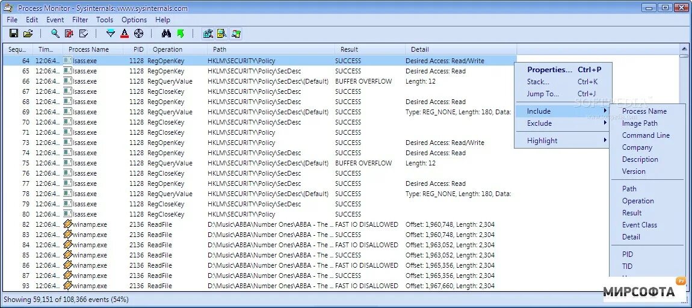This screenshot has width=692, height=308.
Task: Click the Clear display toolbar icon
Action: (x=83, y=33)
